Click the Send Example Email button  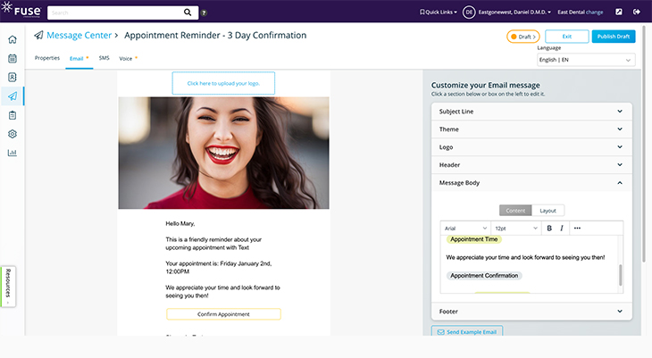(467, 331)
